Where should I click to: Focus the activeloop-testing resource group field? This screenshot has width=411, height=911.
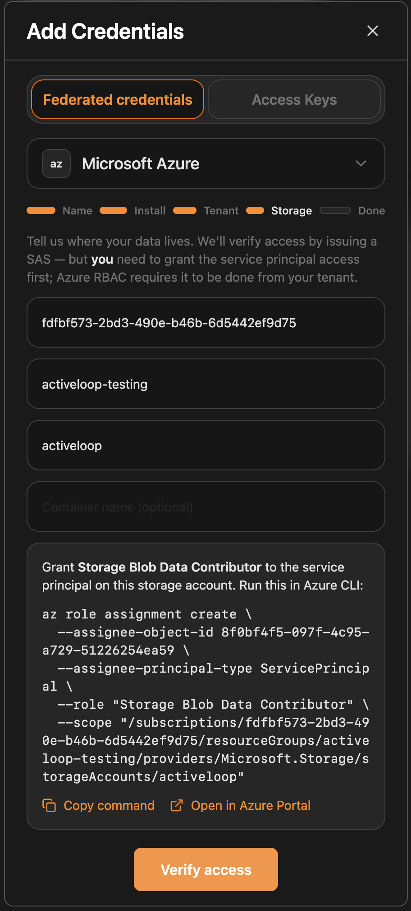[206, 384]
